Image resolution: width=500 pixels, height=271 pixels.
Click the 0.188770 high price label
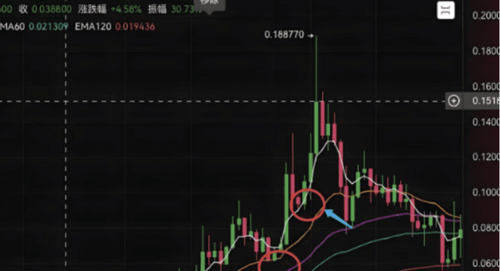(284, 35)
